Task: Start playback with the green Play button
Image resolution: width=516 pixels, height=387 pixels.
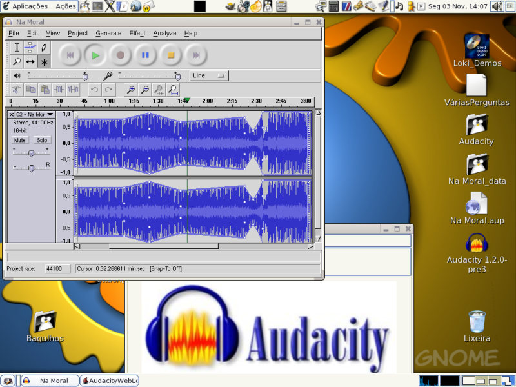Action: [95, 55]
